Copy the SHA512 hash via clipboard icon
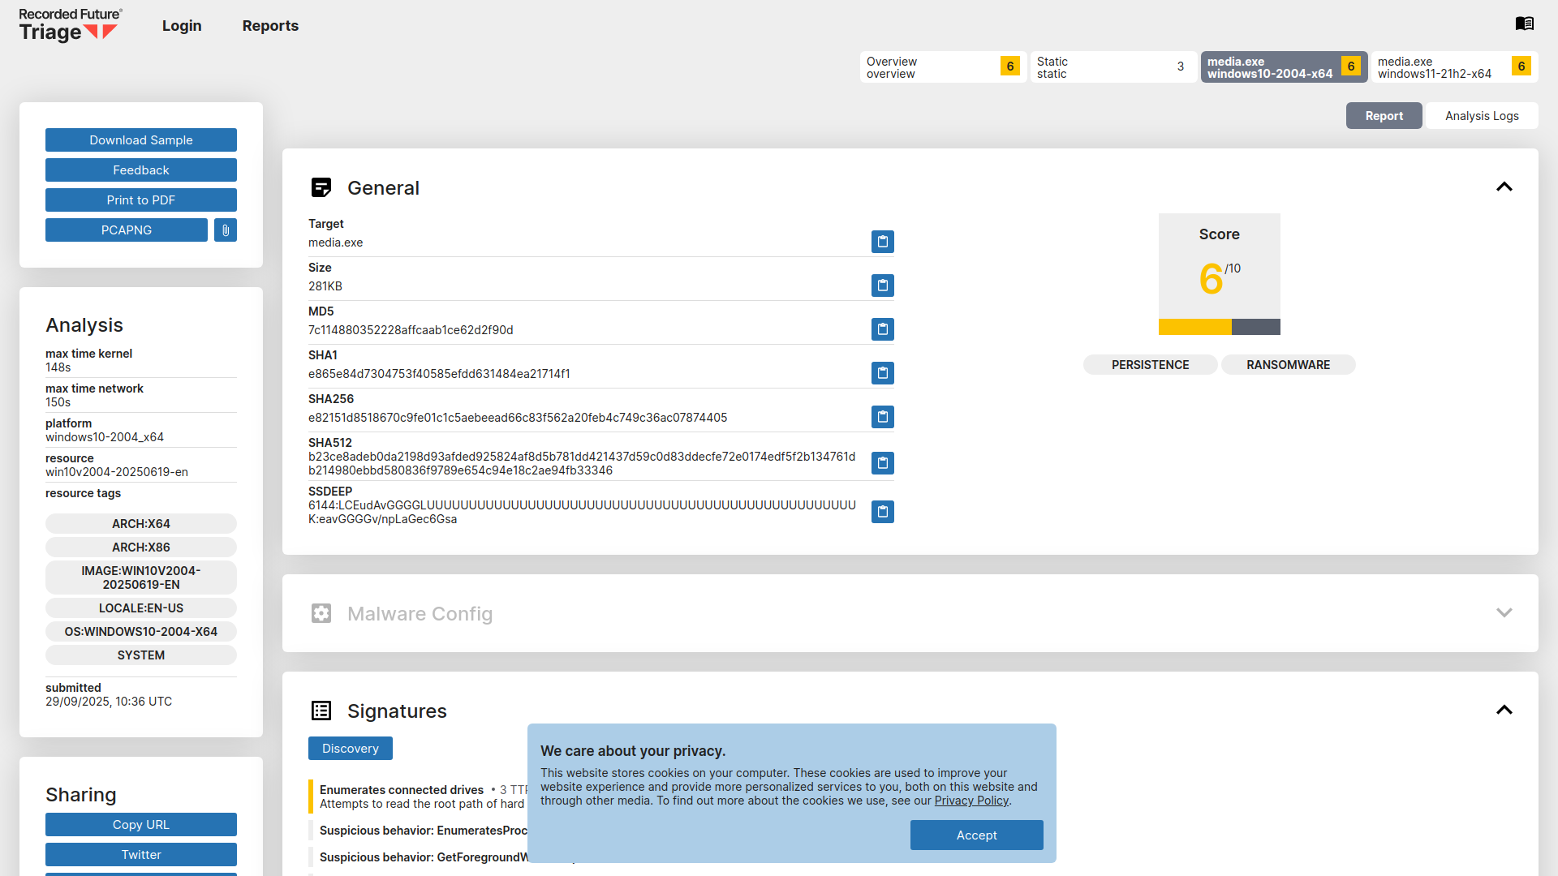Screen dimensions: 1558x876 pos(882,463)
